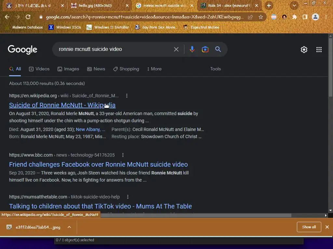The image size is (333, 249).
Task: Bookmark this page with the star icon
Action: click(261, 17)
